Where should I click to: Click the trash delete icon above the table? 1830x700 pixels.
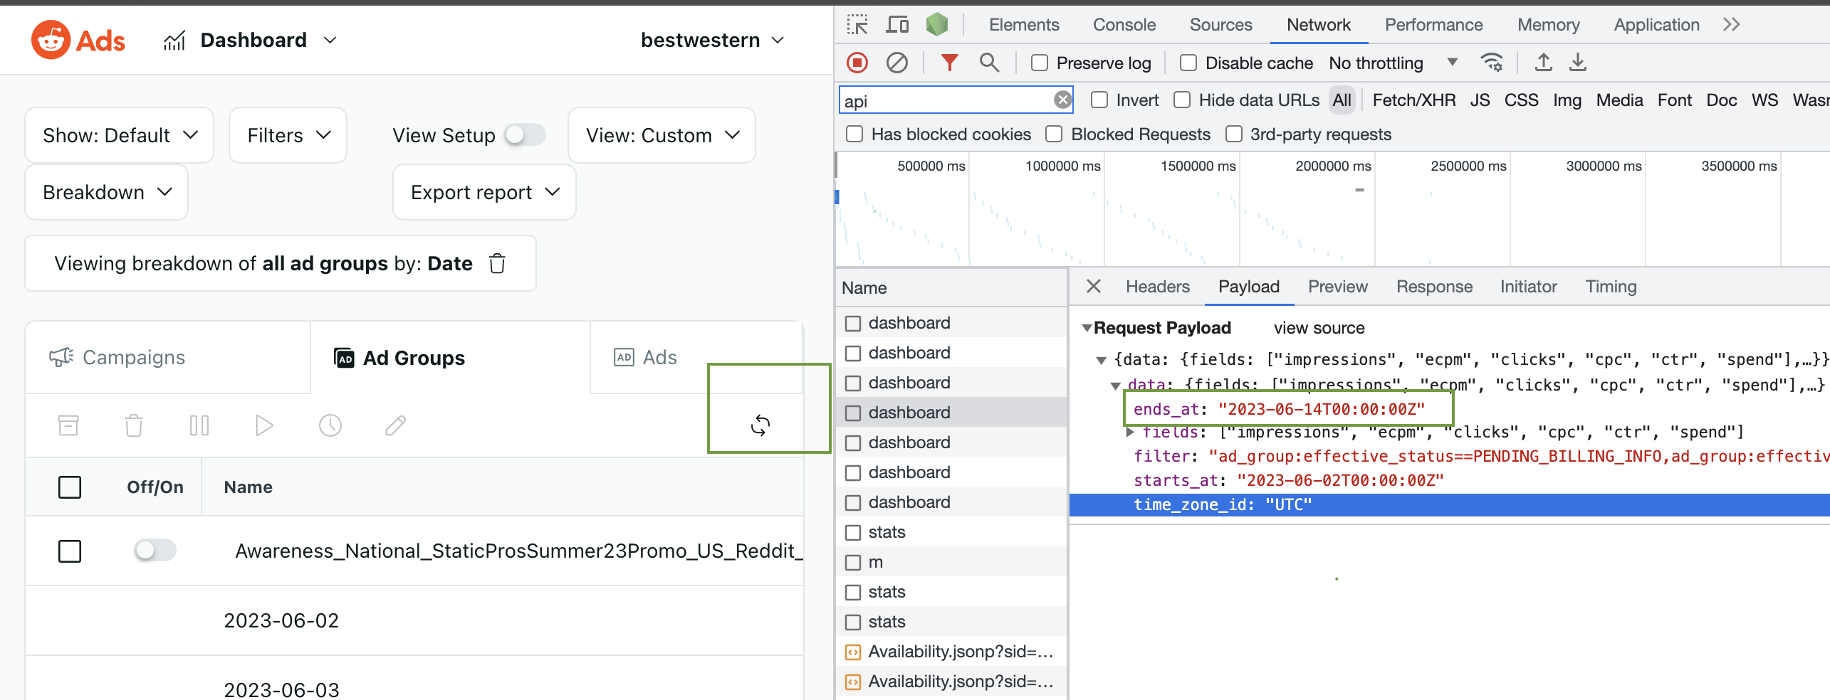pyautogui.click(x=134, y=425)
